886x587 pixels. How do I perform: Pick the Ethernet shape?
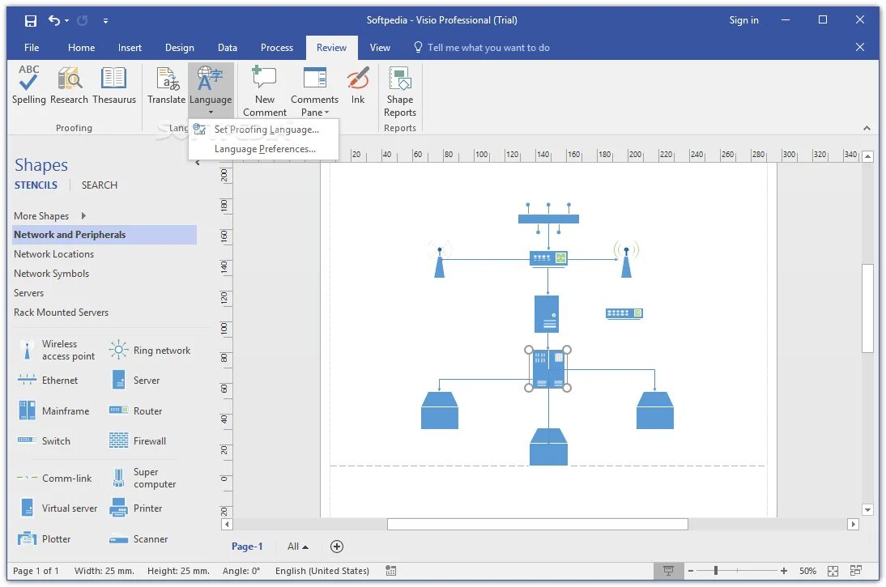click(x=48, y=381)
